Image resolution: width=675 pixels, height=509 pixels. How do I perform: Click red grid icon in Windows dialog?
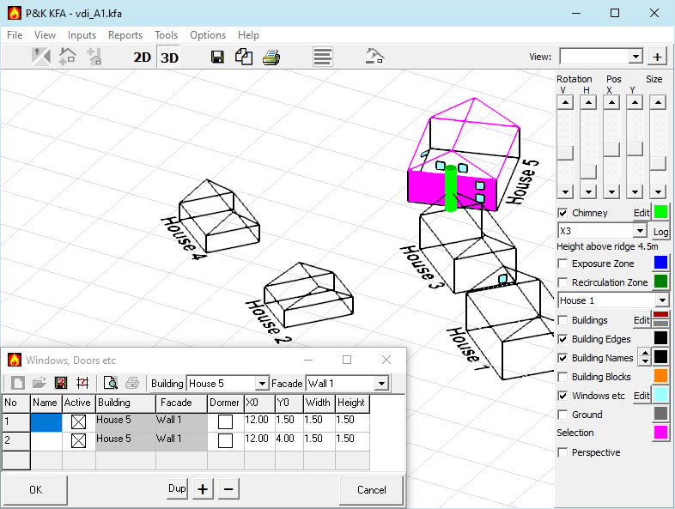coord(82,383)
